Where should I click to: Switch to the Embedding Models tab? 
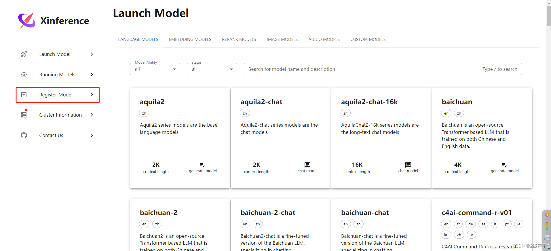(190, 39)
